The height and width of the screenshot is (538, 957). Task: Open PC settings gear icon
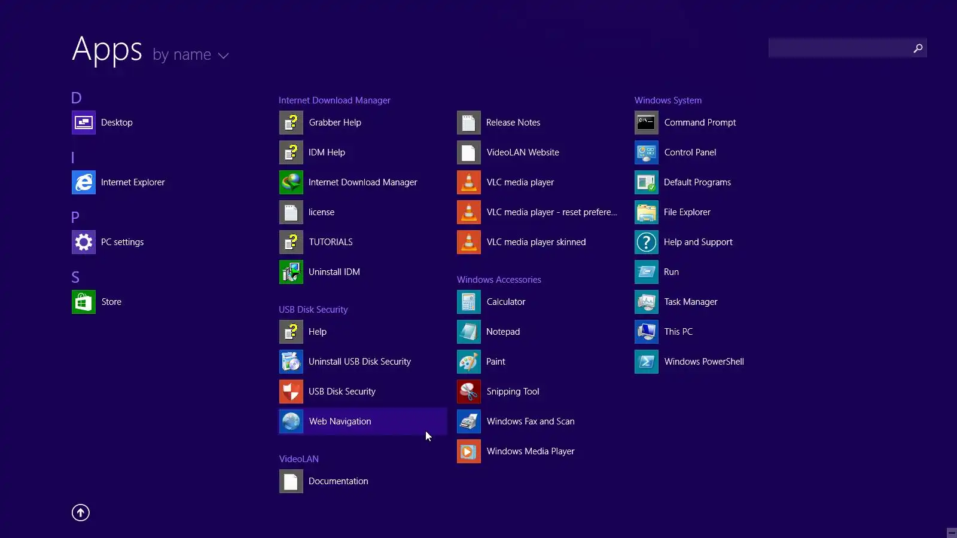[x=84, y=242]
